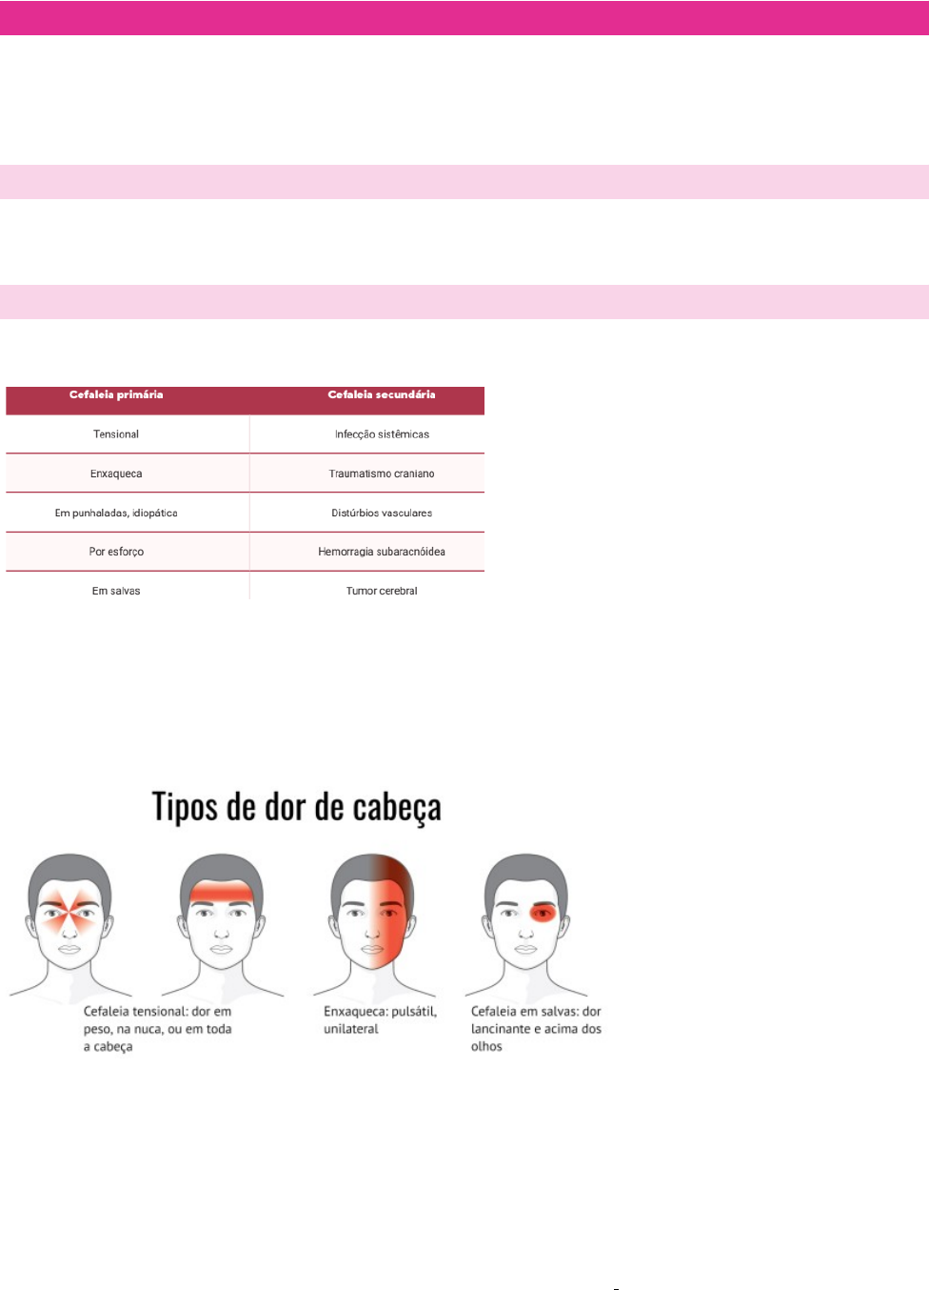929x1290 pixels.
Task: Click the 'Tipos de dor de cabeça' heading
Action: tap(296, 807)
